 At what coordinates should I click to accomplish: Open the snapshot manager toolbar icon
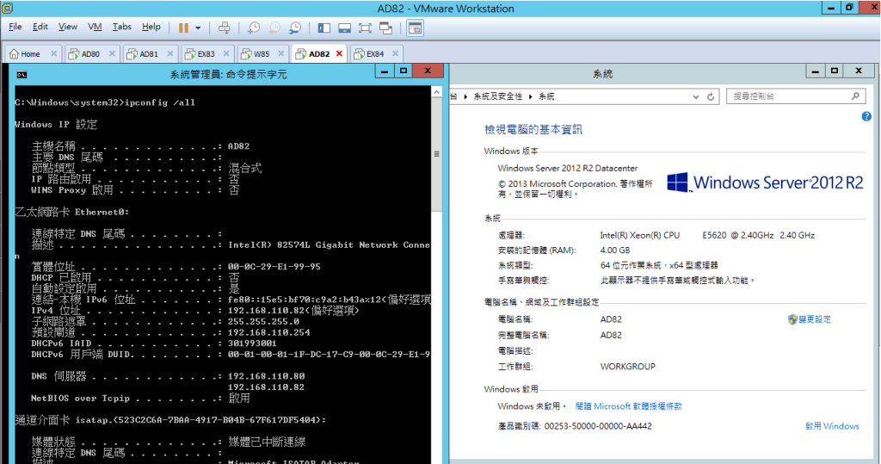tap(293, 28)
